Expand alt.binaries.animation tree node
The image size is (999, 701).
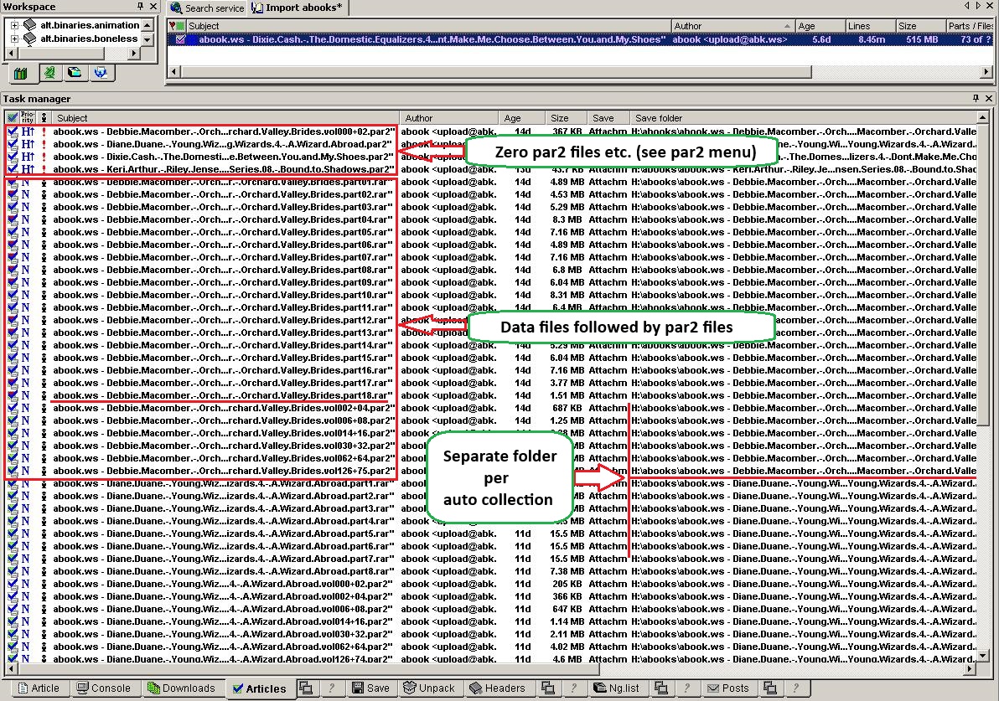pos(14,25)
